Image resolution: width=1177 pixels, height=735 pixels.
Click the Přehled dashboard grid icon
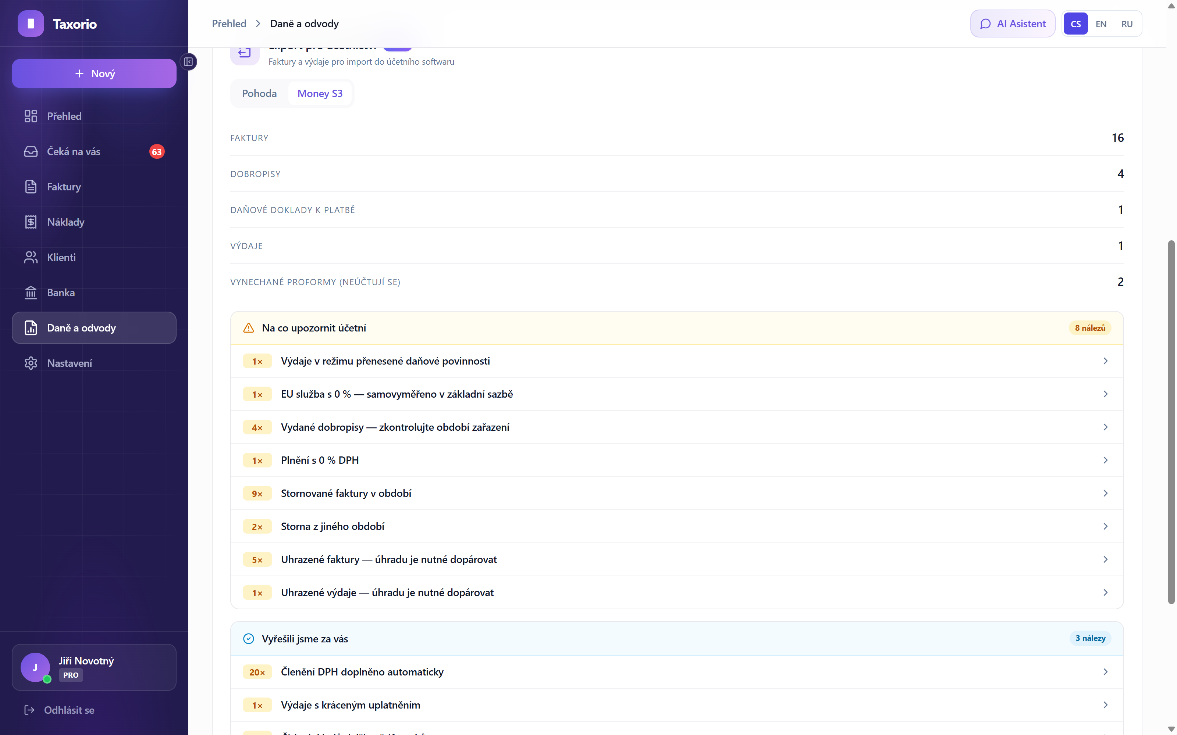(x=31, y=116)
